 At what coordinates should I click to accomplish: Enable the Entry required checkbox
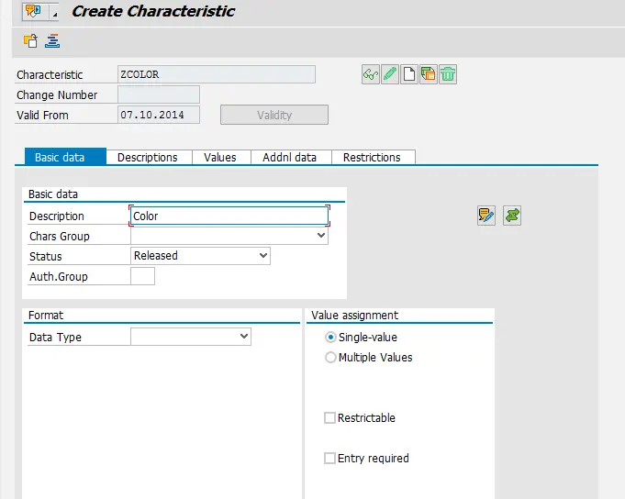(329, 458)
